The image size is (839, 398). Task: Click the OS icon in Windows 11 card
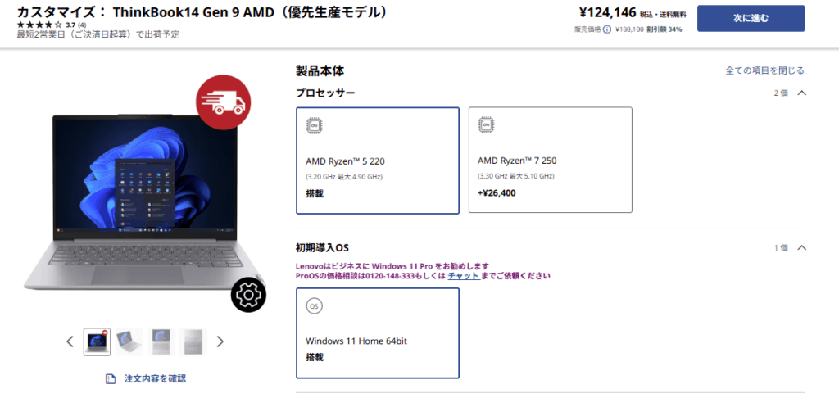point(315,306)
